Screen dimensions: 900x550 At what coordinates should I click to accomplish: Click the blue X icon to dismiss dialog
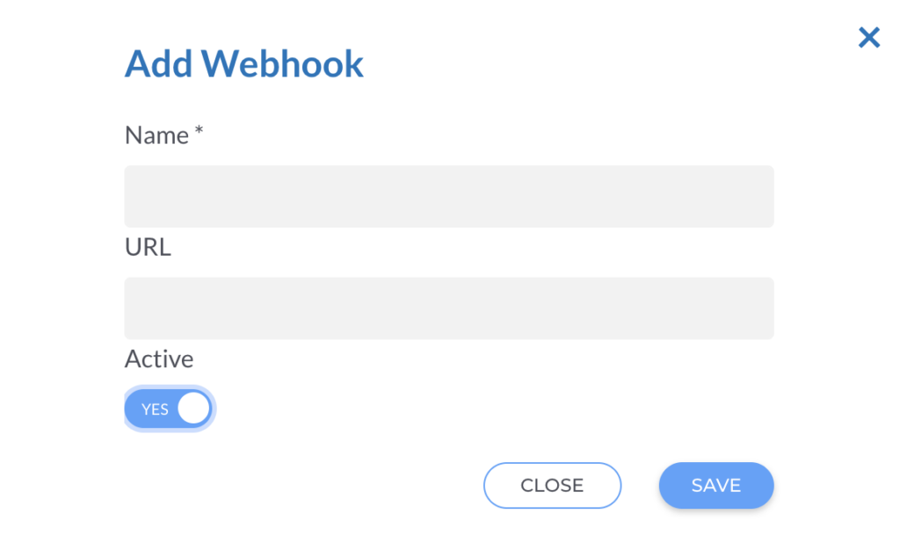point(868,38)
